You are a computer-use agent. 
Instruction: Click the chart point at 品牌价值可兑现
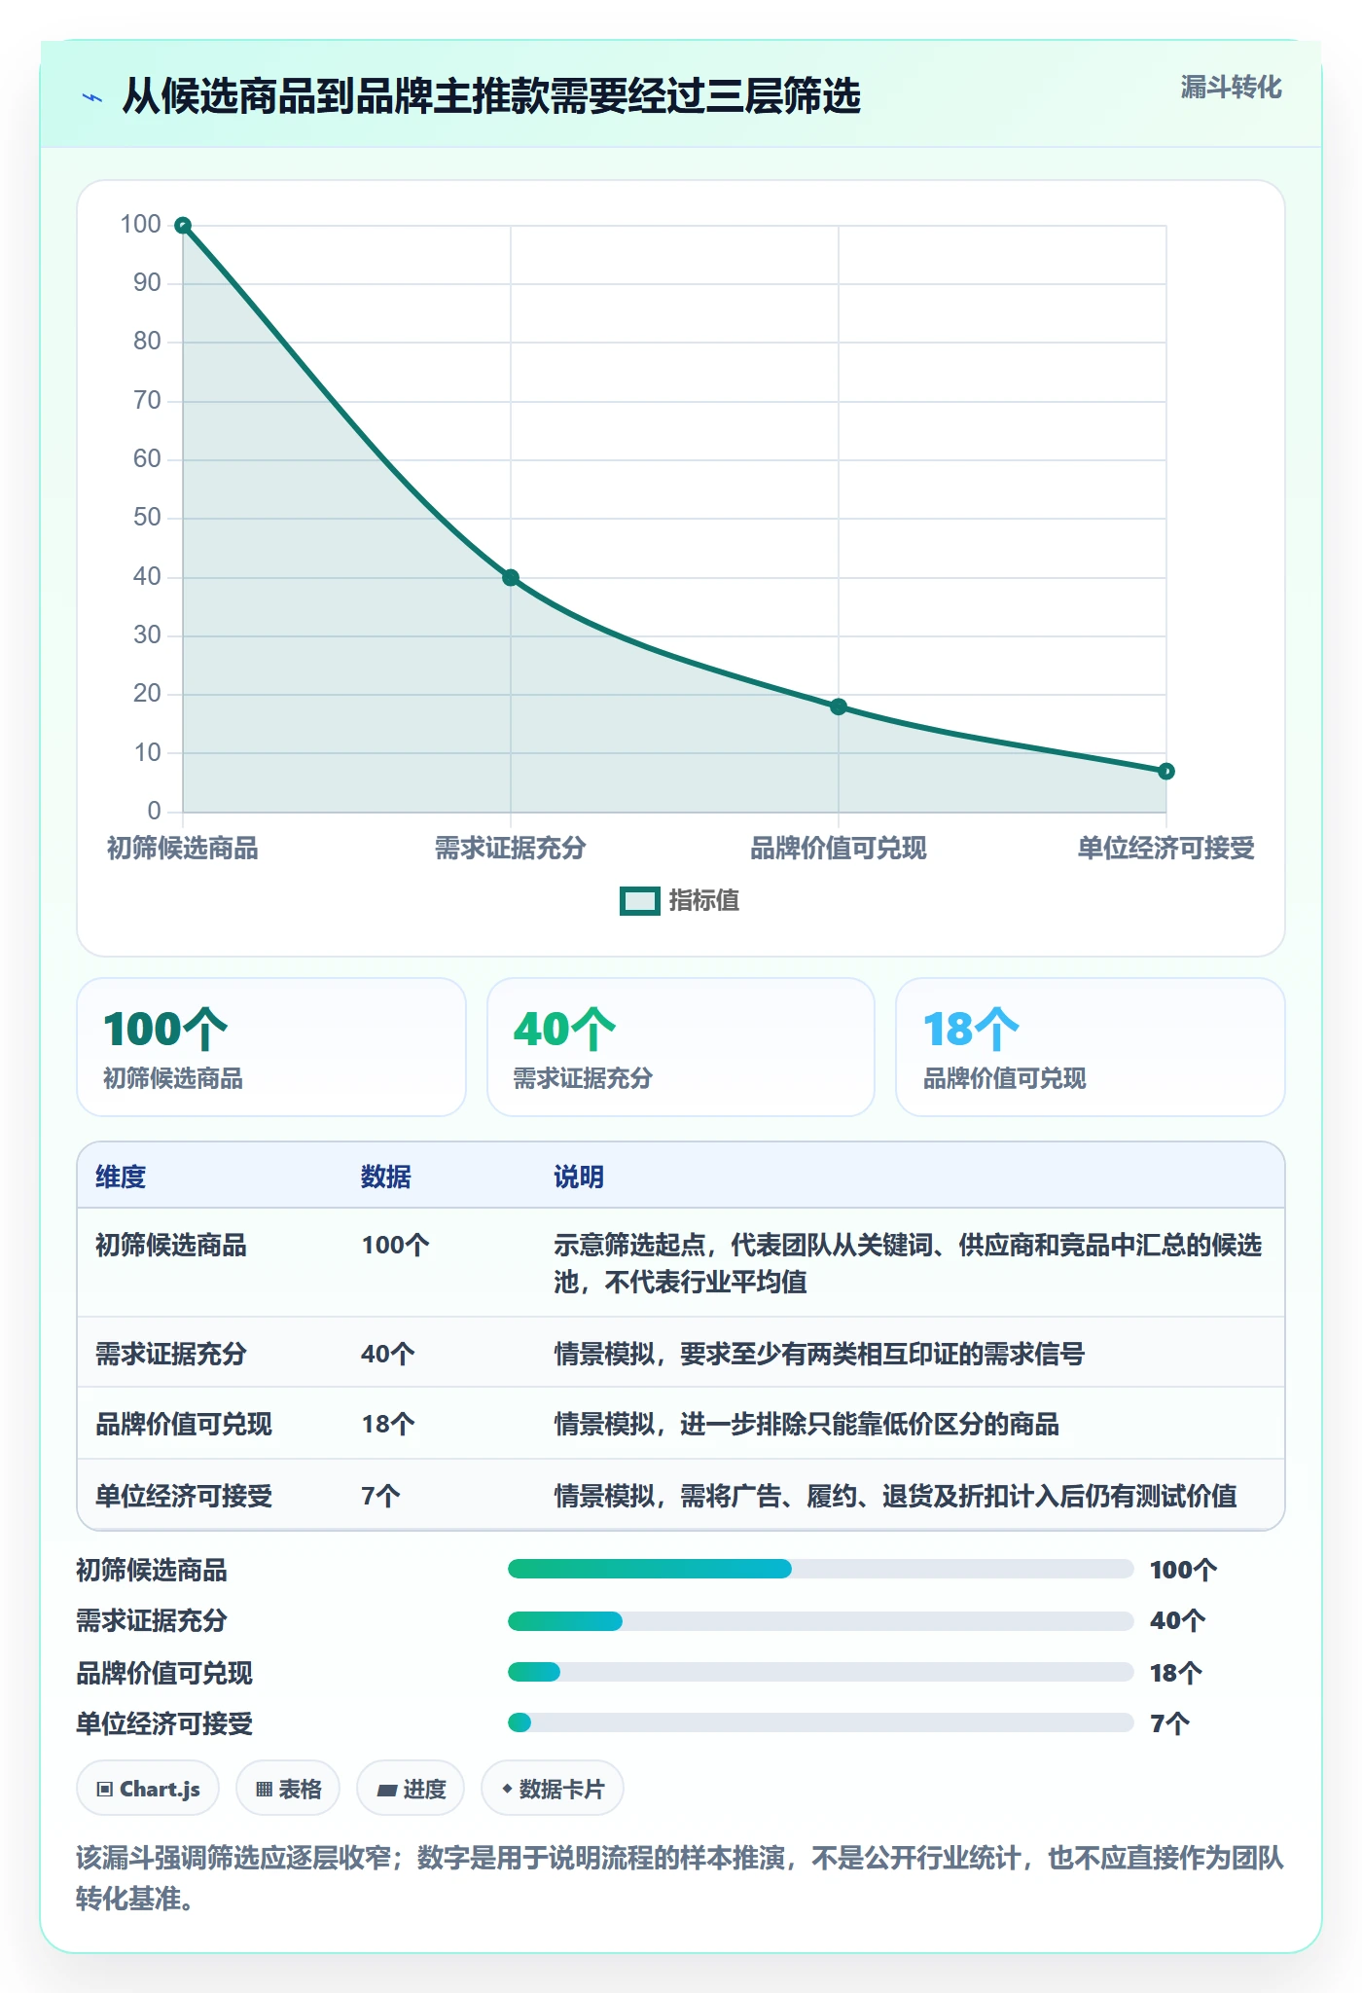click(x=839, y=707)
